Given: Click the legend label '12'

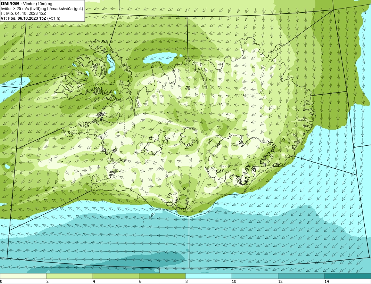Looking at the screenshot, I should click(x=280, y=281).
